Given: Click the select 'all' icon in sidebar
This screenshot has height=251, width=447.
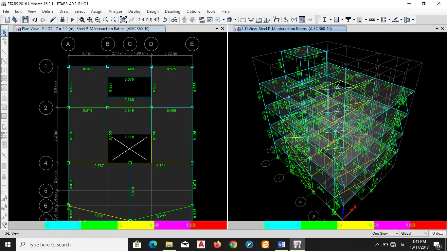Looking at the screenshot, I should tap(4, 199).
